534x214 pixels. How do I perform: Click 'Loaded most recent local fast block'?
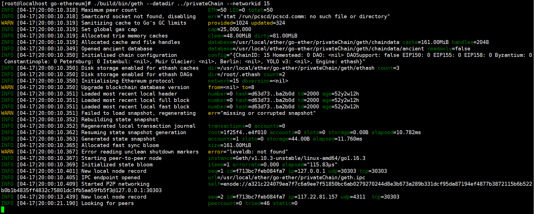pyautogui.click(x=135, y=107)
